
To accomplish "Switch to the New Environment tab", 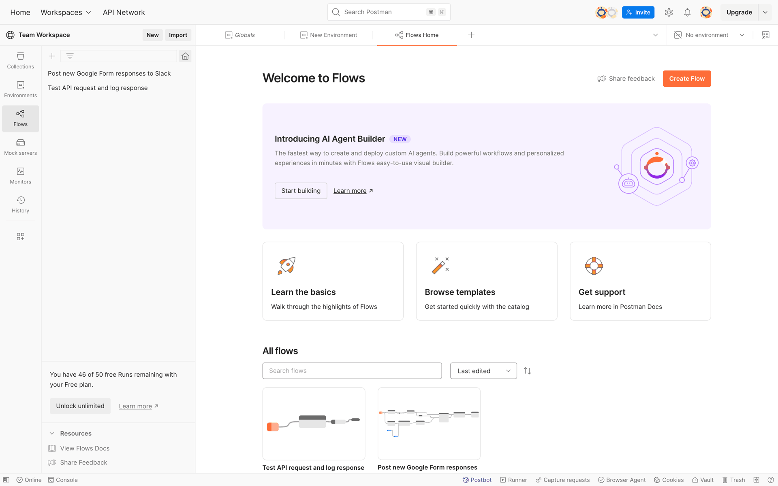I will click(329, 35).
